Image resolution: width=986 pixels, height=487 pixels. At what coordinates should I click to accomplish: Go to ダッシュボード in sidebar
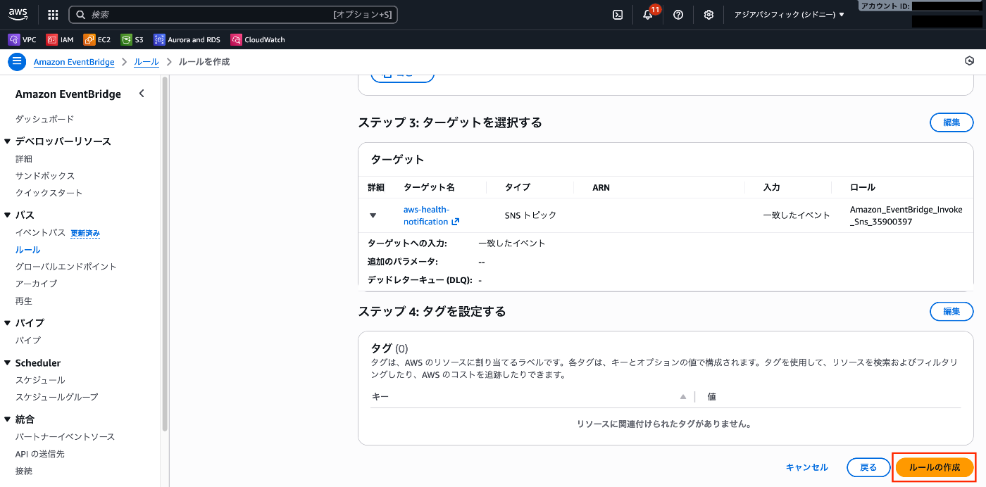44,119
